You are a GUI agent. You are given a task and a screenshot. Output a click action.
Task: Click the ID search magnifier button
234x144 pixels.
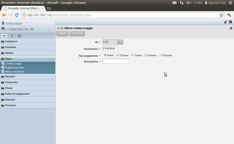(121, 42)
